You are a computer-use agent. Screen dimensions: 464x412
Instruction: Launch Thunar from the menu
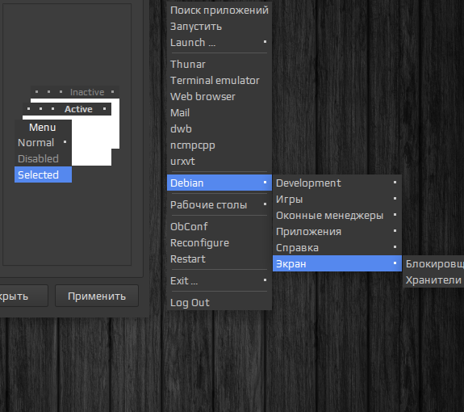(219, 65)
